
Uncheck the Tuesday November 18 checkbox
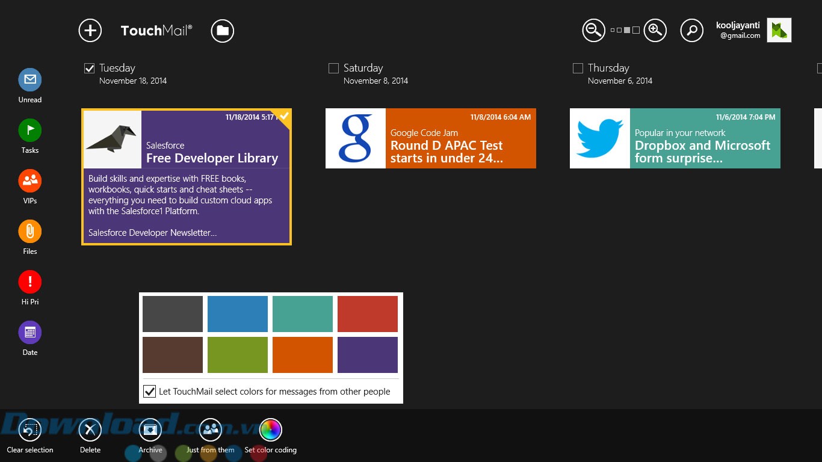pos(90,69)
